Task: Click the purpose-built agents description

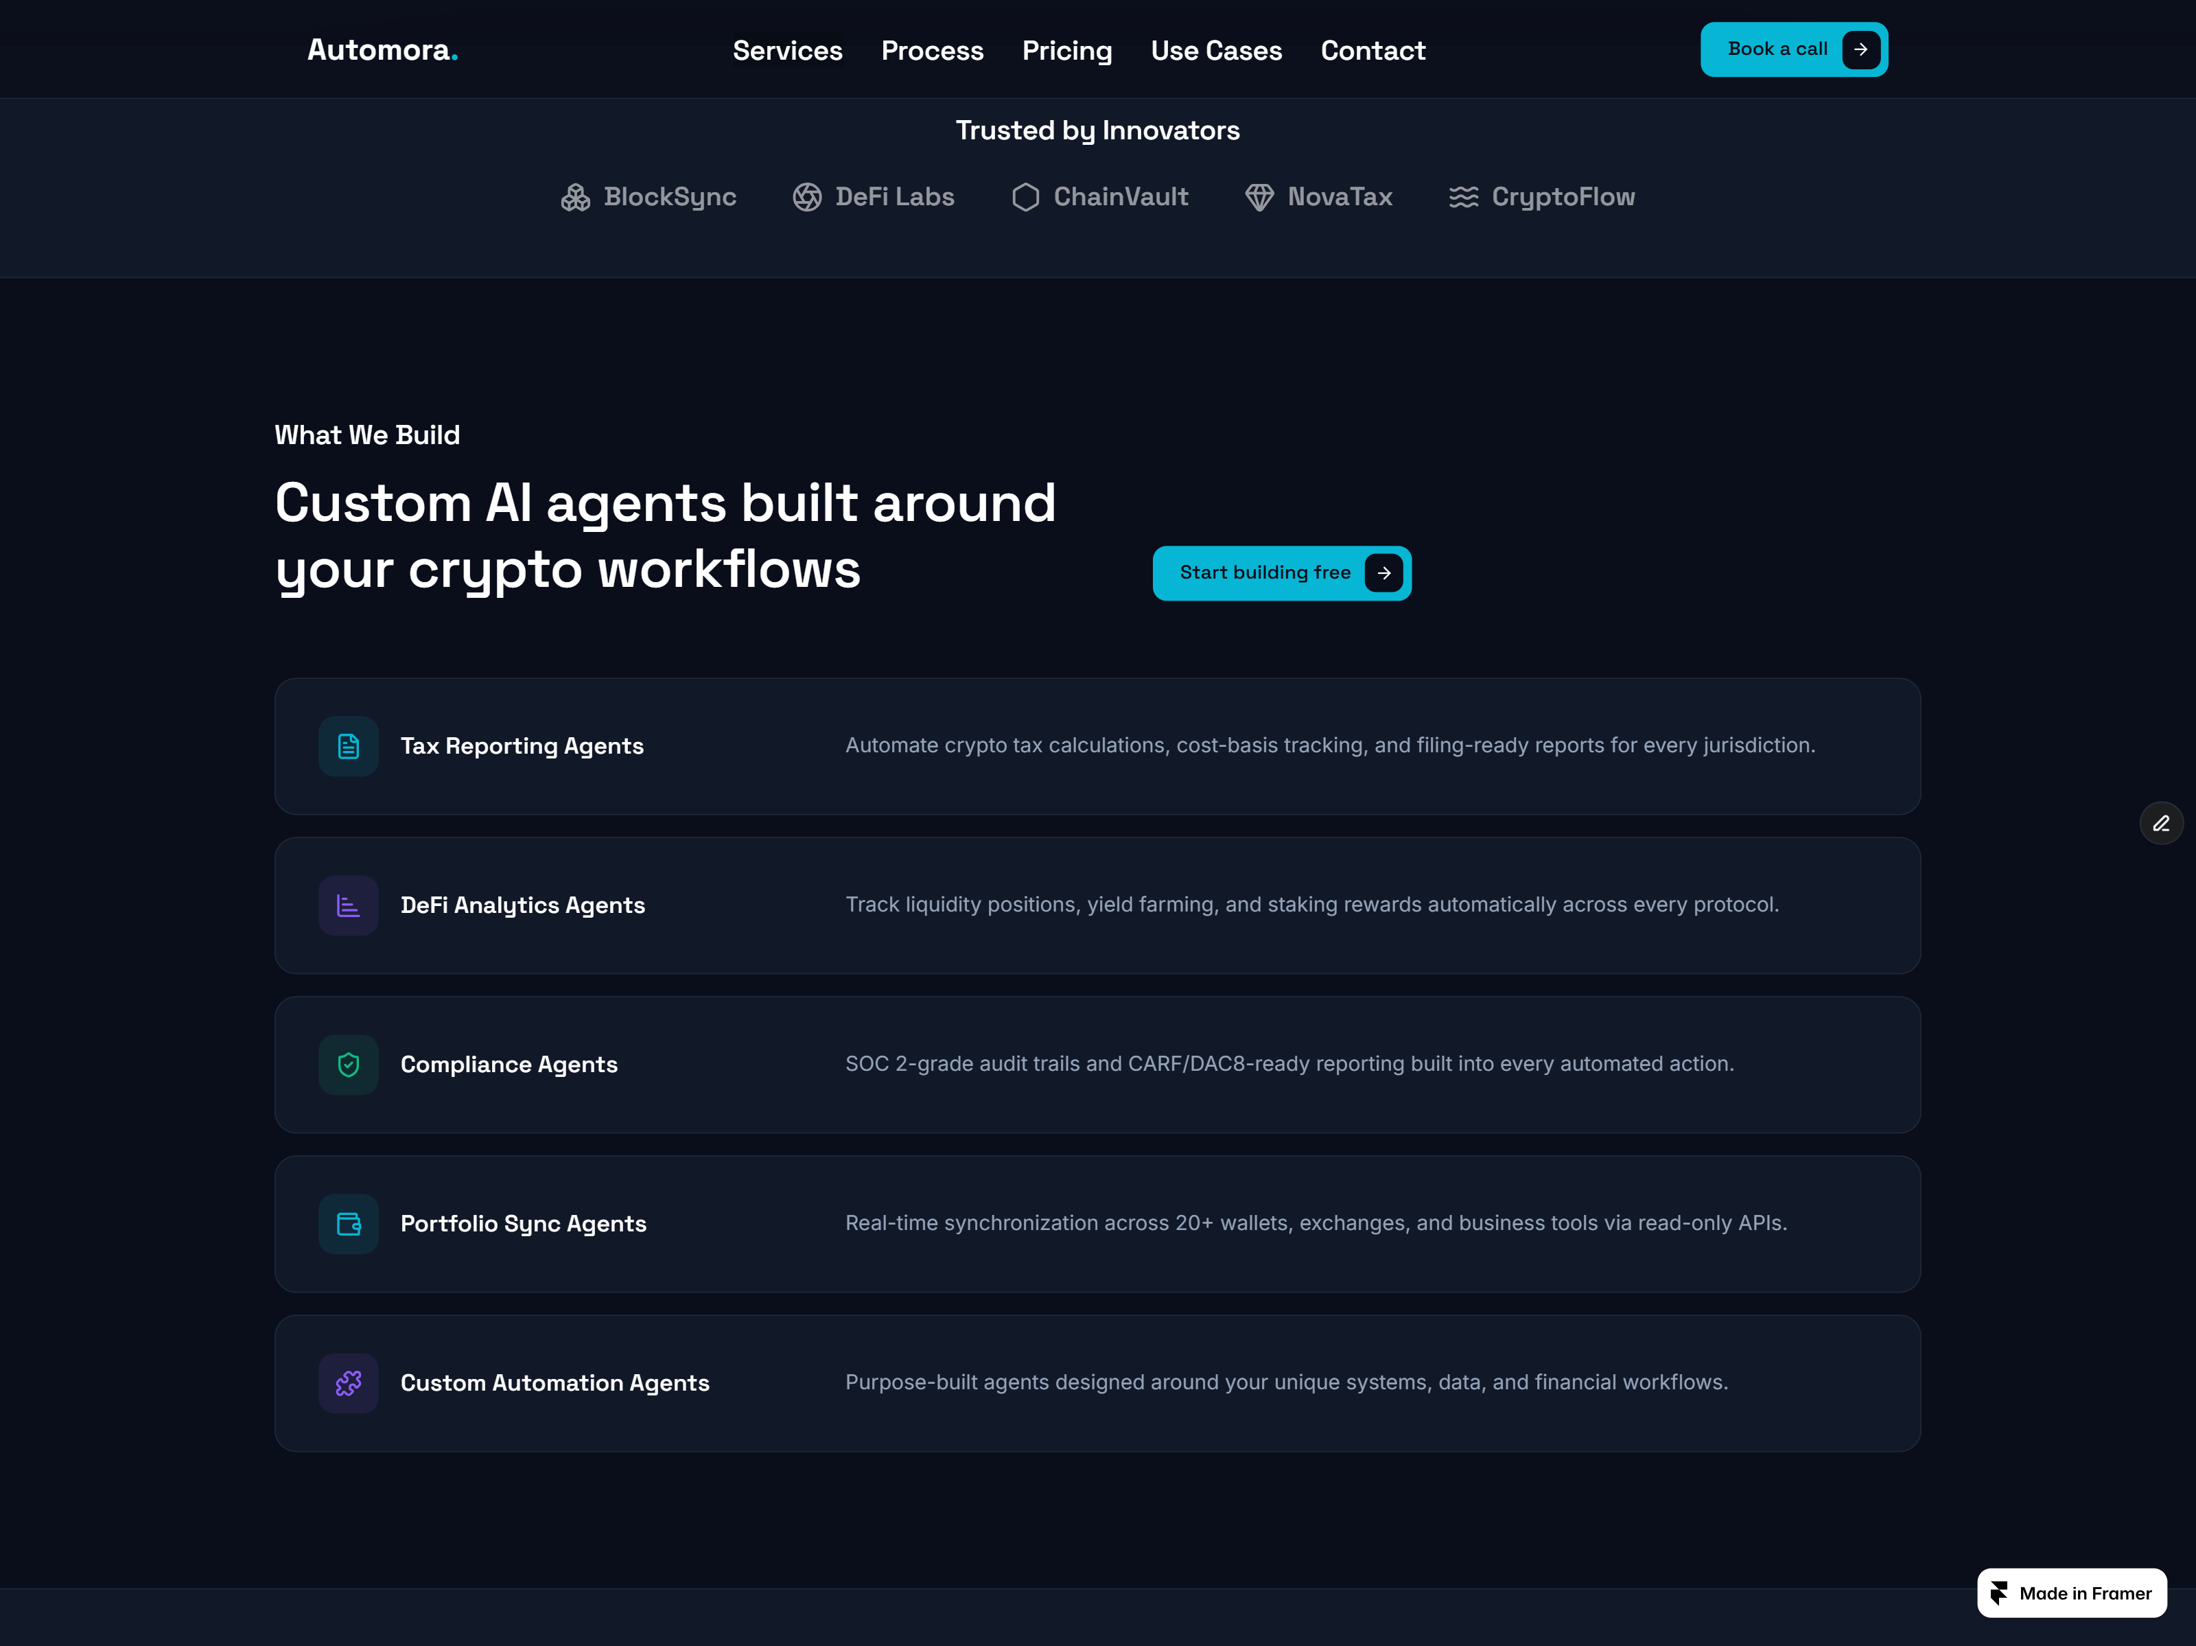Action: 1287,1383
